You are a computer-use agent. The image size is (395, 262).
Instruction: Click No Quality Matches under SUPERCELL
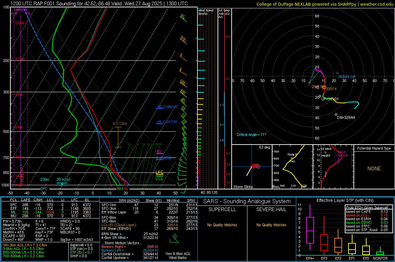pos(222,225)
